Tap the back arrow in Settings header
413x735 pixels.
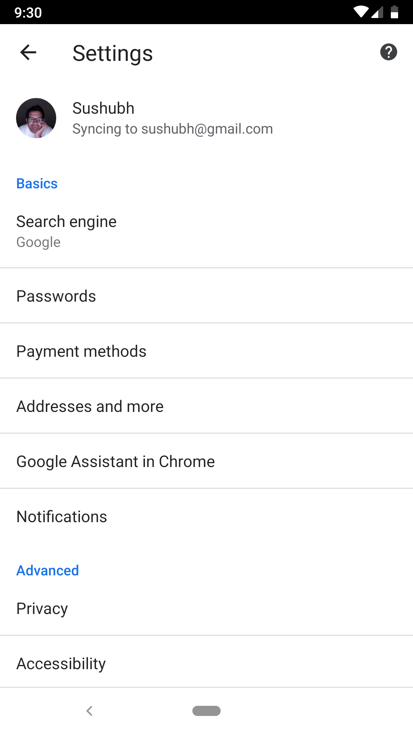tap(28, 52)
